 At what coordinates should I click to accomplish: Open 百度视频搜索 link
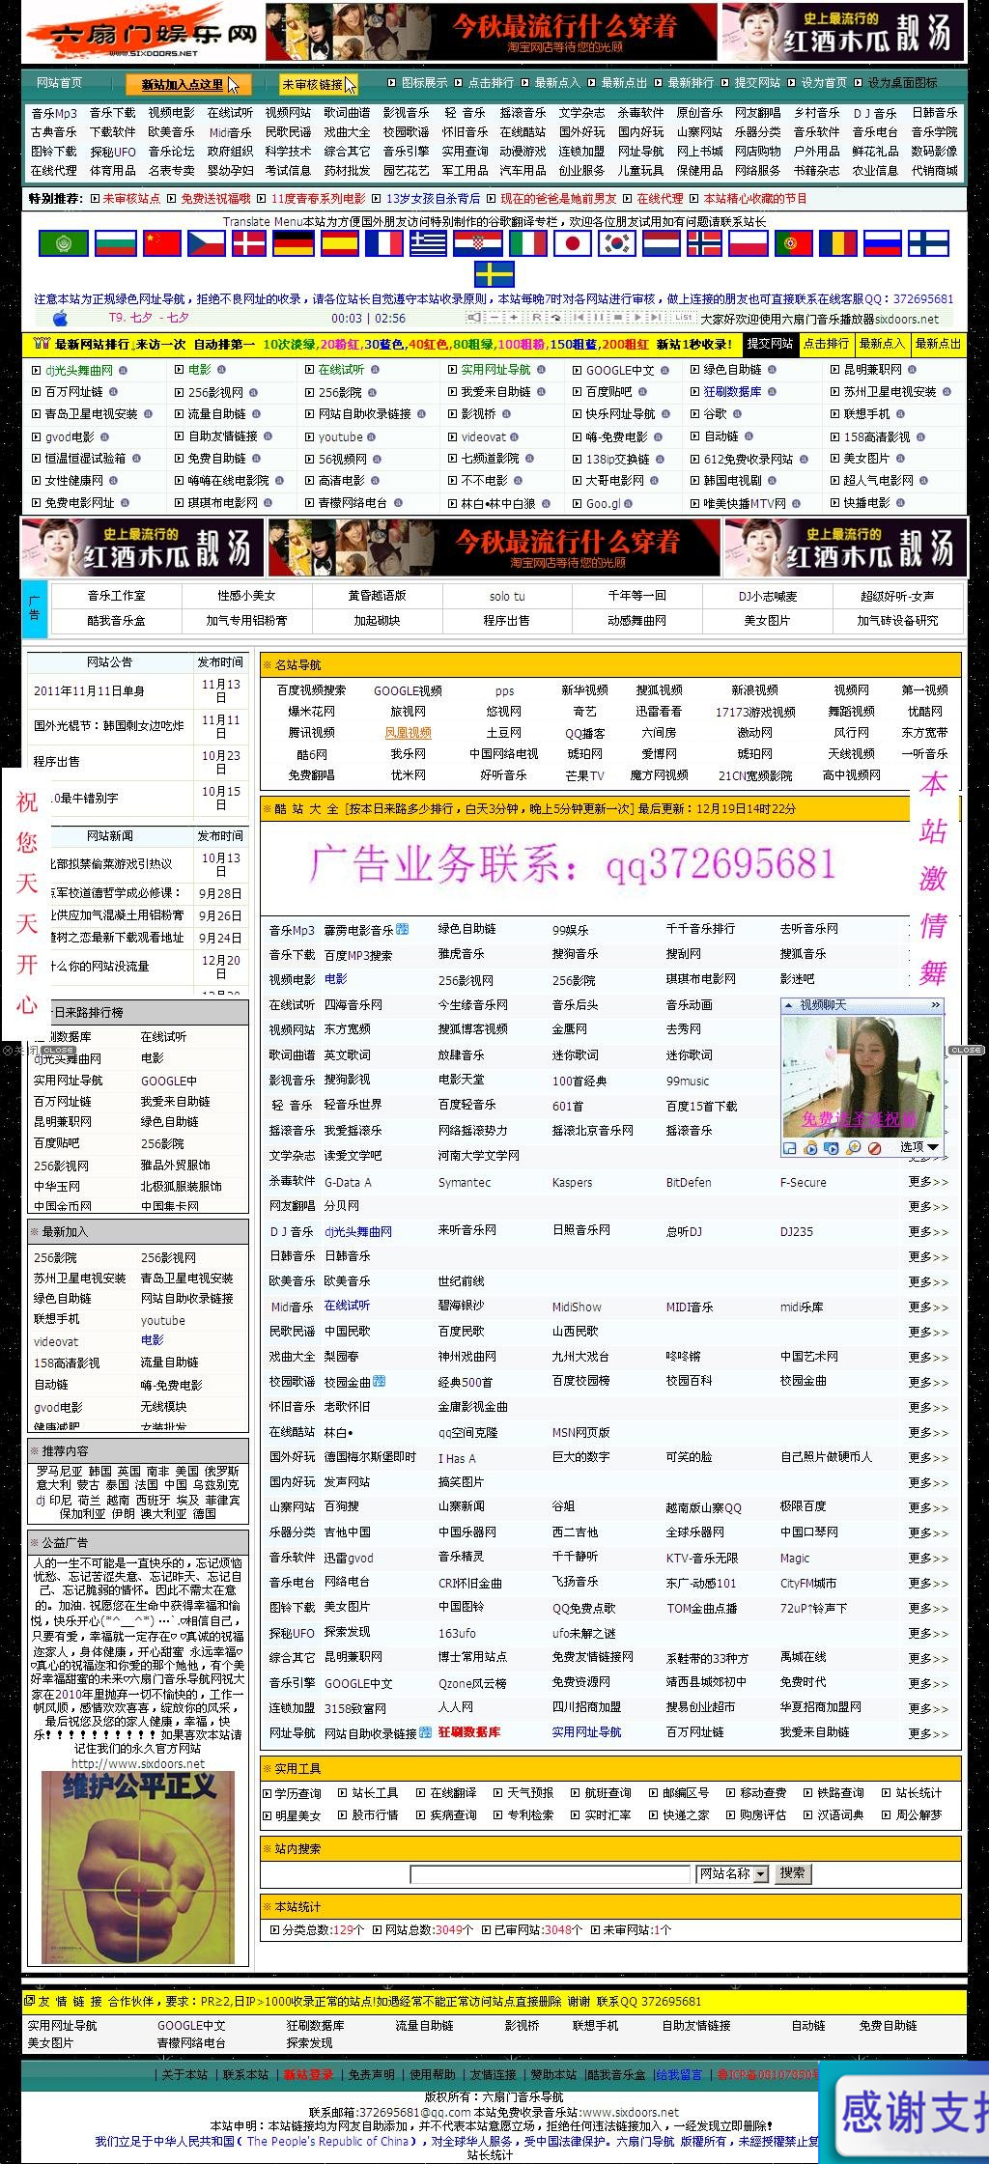(x=311, y=690)
